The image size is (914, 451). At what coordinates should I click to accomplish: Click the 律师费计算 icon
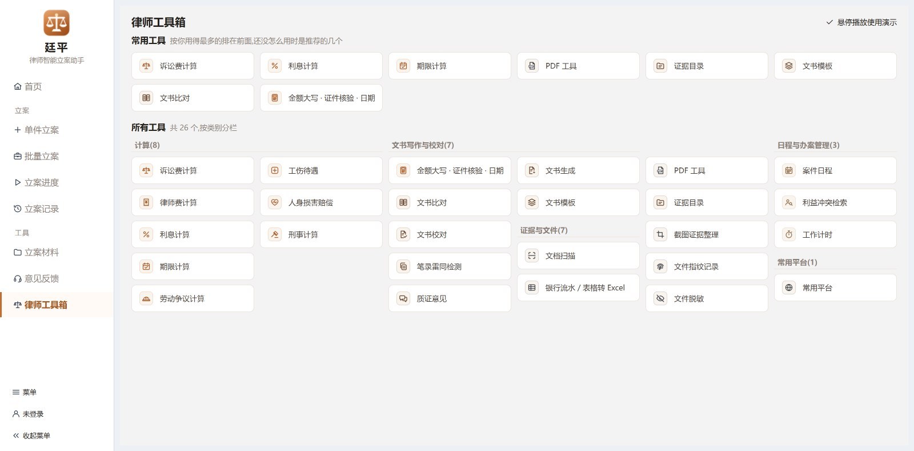(146, 202)
